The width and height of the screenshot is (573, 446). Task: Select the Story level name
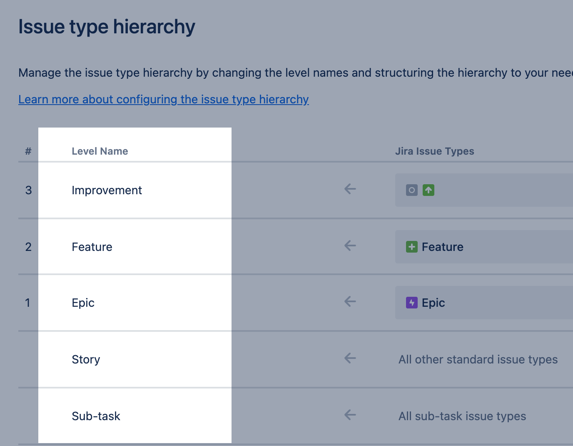click(x=86, y=360)
